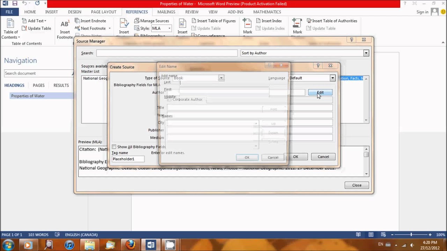Image resolution: width=447 pixels, height=251 pixels.
Task: Click ENGLISH (CANADA) language in status bar
Action: [81, 235]
